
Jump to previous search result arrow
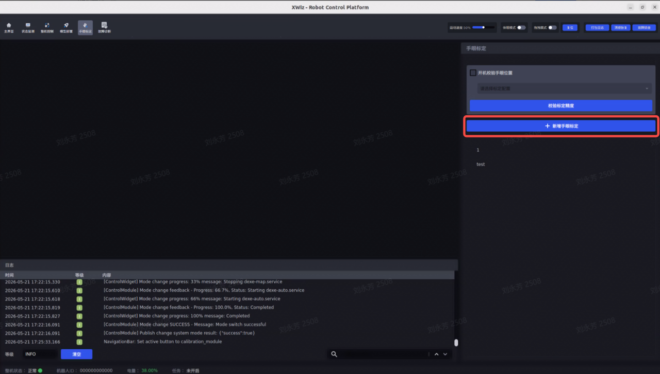point(436,354)
